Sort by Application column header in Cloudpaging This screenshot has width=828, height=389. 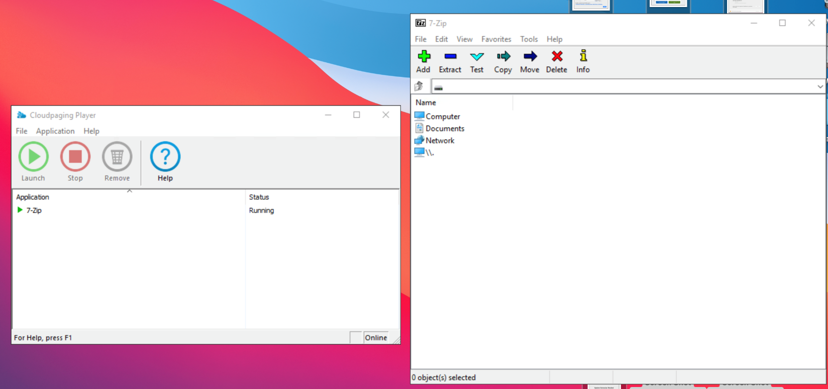click(x=129, y=197)
